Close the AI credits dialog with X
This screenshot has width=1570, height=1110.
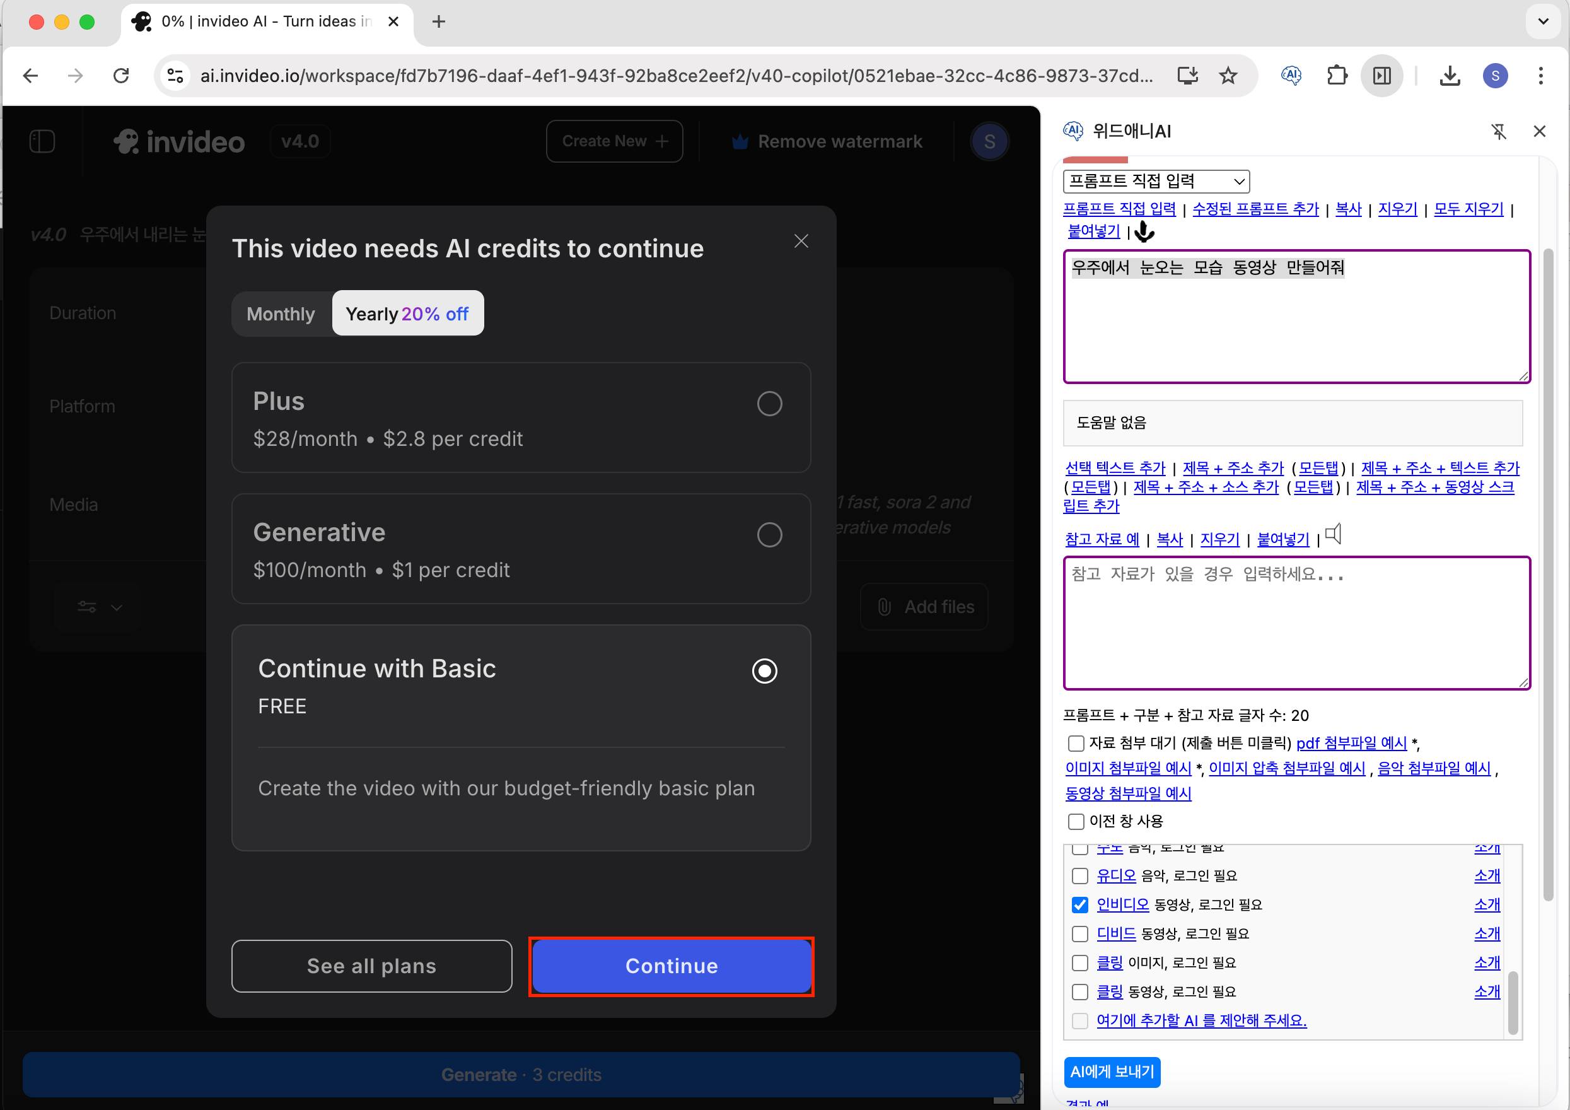point(801,242)
